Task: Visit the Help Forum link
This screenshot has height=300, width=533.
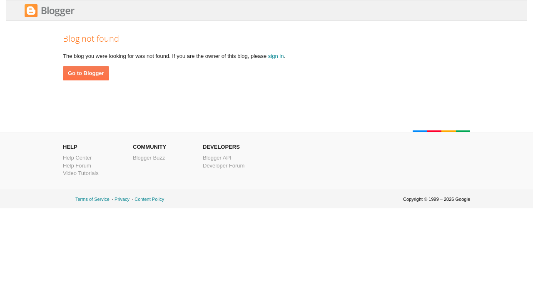Action: click(77, 166)
